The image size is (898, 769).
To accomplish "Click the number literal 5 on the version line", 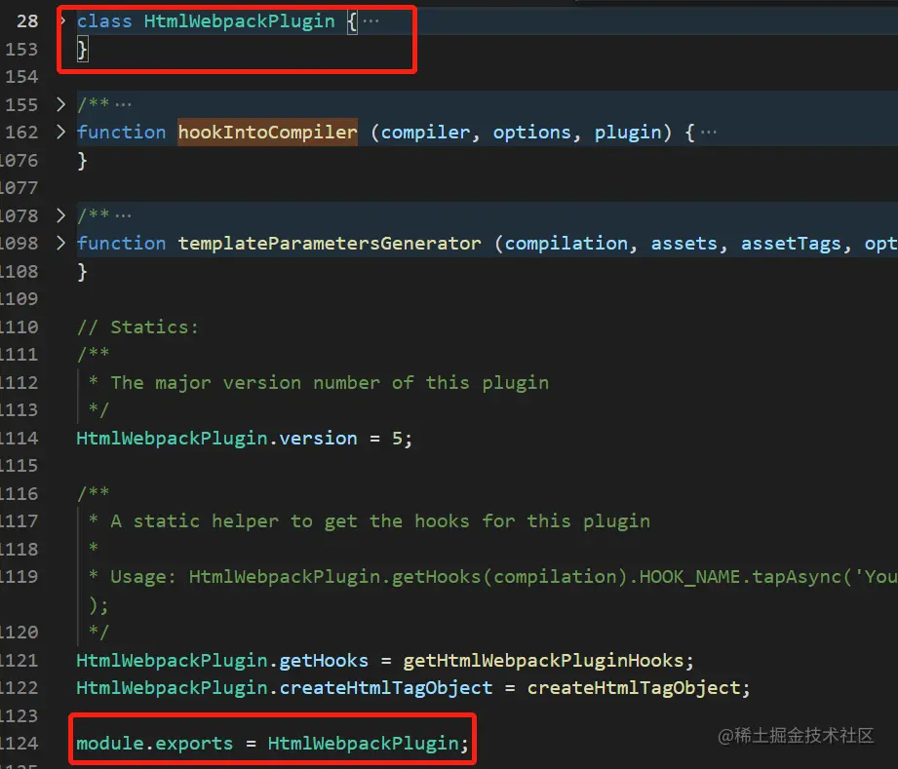I will [x=399, y=439].
